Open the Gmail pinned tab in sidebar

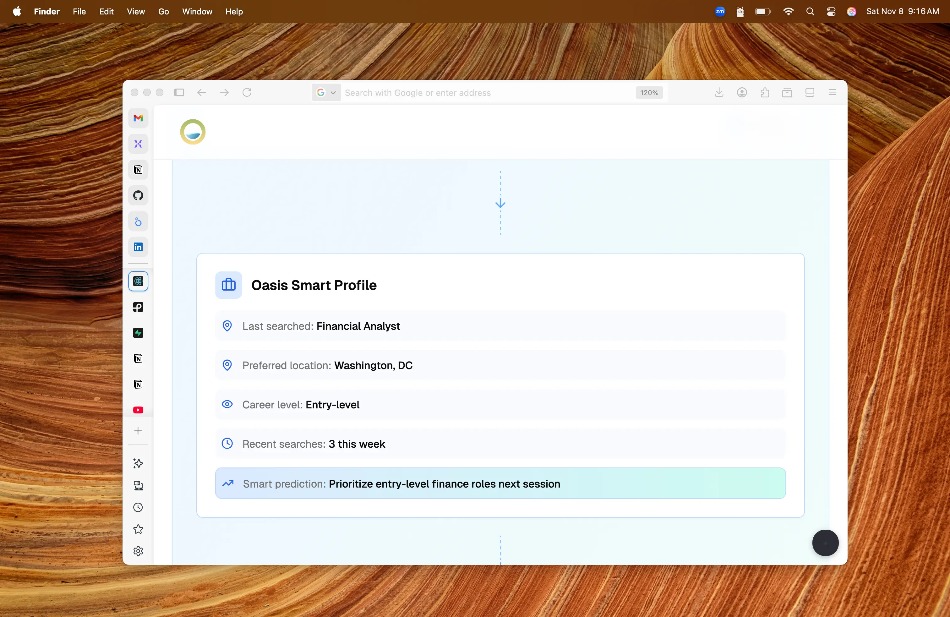(138, 118)
